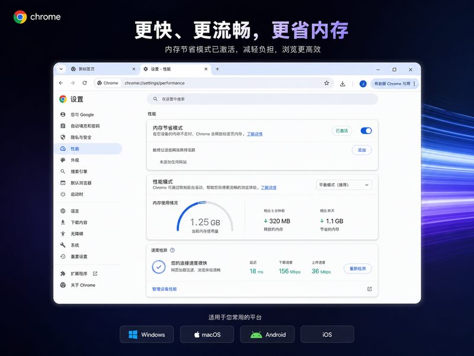This screenshot has width=474, height=356.
Task: Open 重置设置 section
Action: tap(88, 256)
